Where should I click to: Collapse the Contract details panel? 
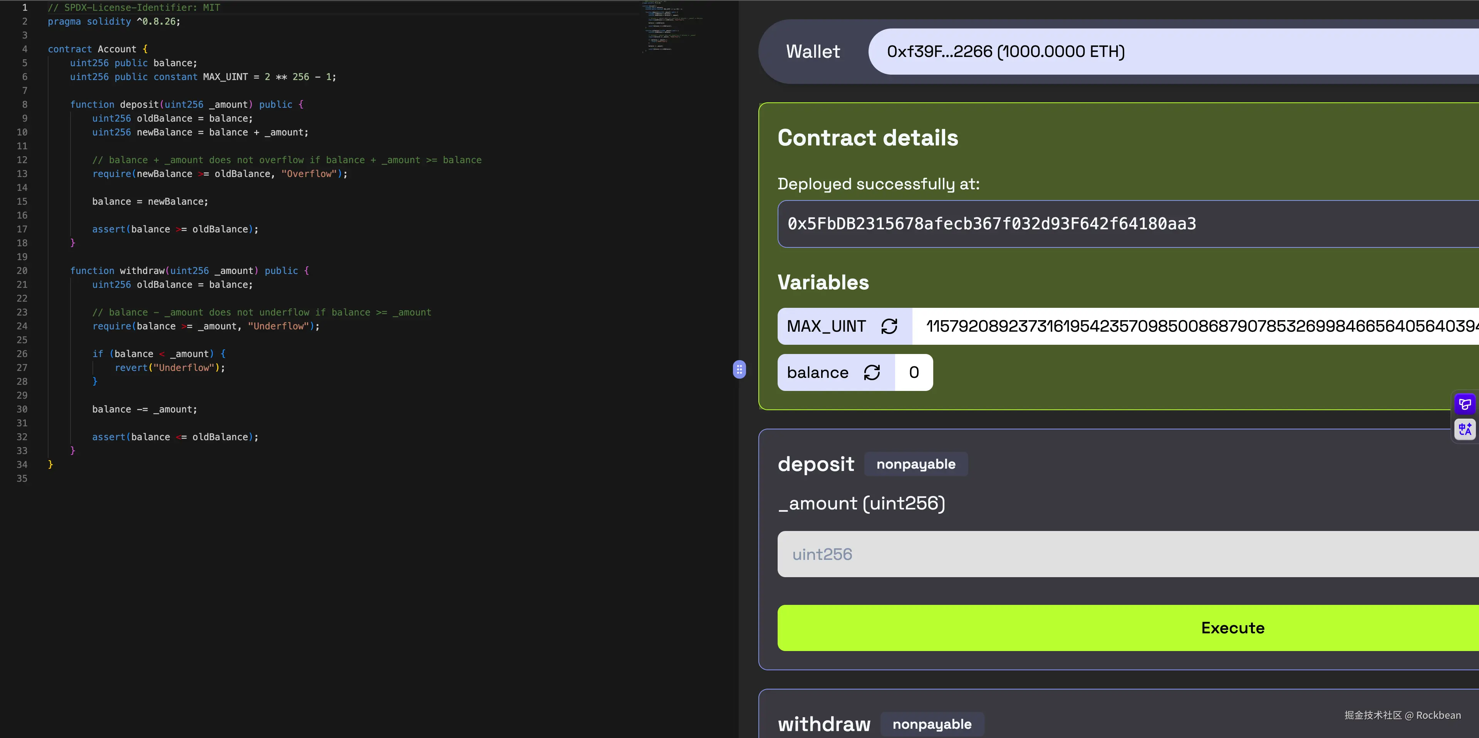(867, 137)
